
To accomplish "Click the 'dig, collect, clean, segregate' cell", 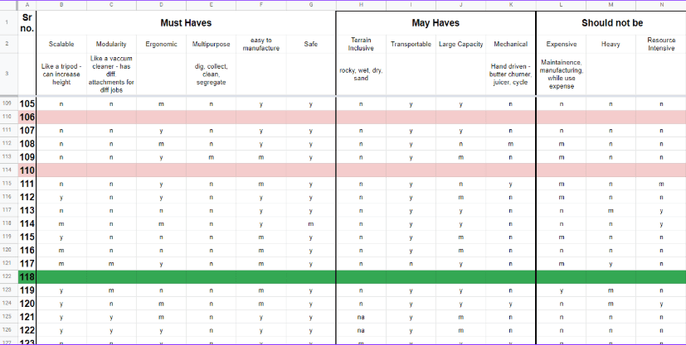I will (211, 74).
